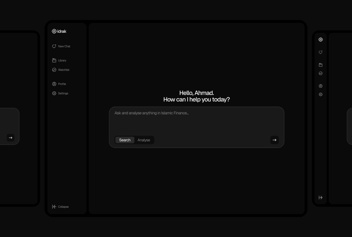Click the Watchlist icon in the collapsed sidebar
This screenshot has width=352, height=237.
pyautogui.click(x=320, y=73)
